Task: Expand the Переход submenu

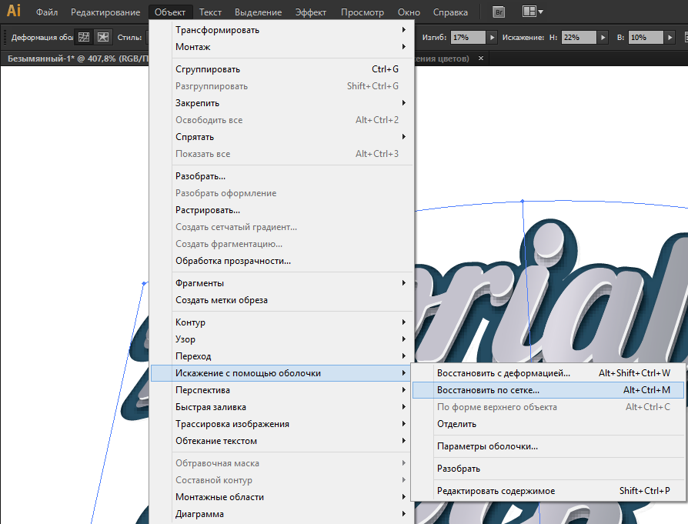Action: pos(281,356)
